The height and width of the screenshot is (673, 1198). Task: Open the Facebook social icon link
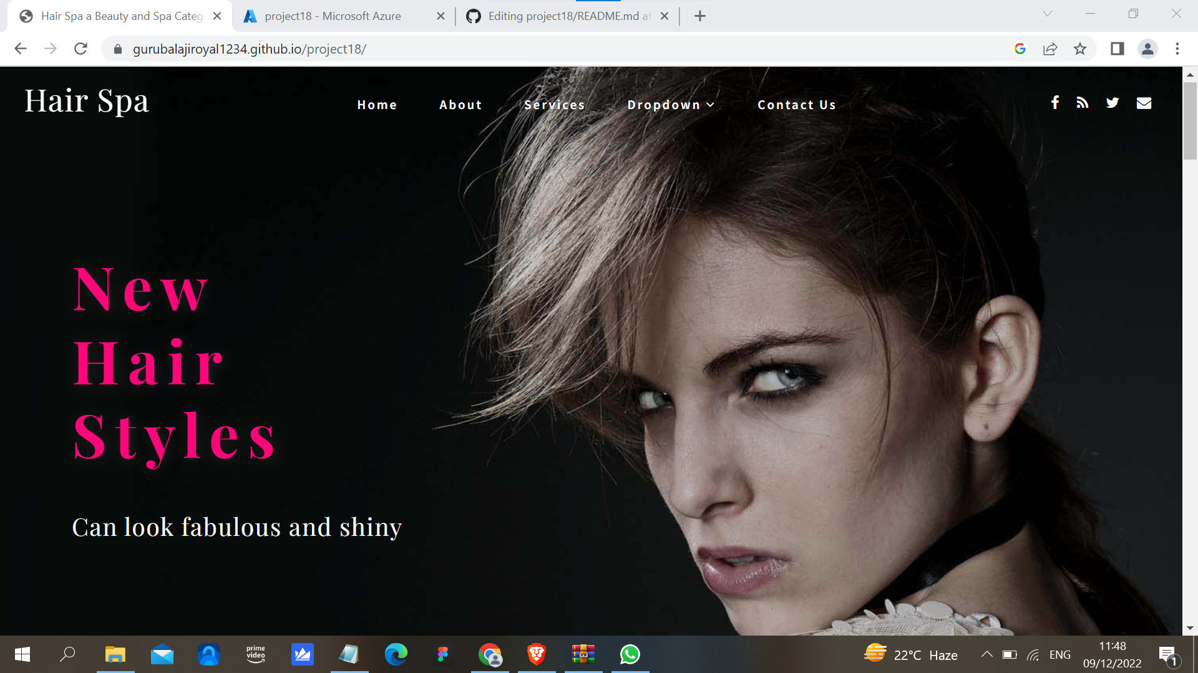pos(1054,103)
